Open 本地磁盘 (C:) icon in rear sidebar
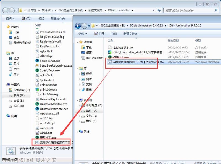The width and height of the screenshot is (221, 164). click(x=10, y=90)
